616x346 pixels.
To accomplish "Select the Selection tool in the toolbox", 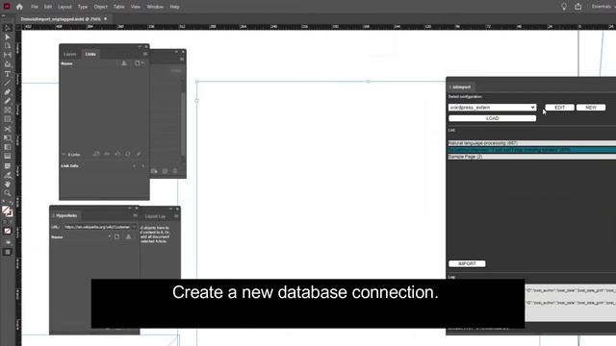I will tap(7, 28).
